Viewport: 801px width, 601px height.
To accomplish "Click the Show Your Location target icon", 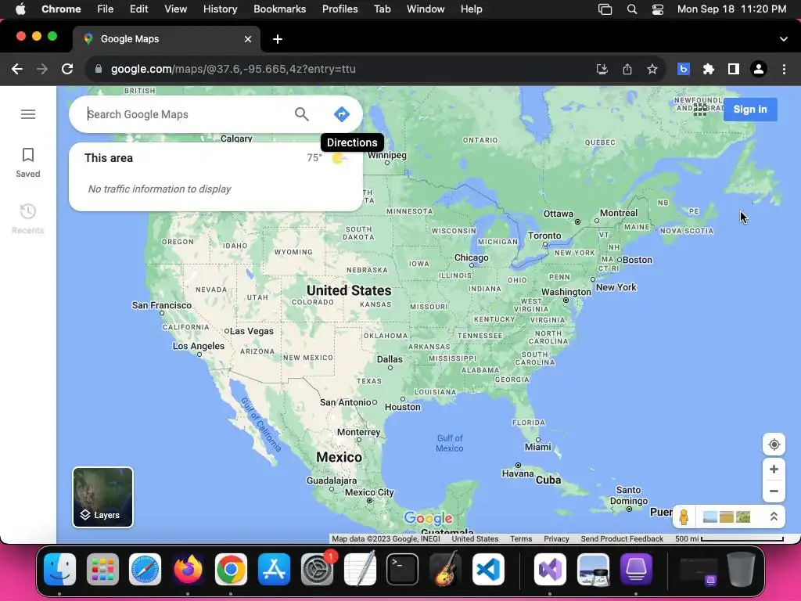I will (x=774, y=444).
